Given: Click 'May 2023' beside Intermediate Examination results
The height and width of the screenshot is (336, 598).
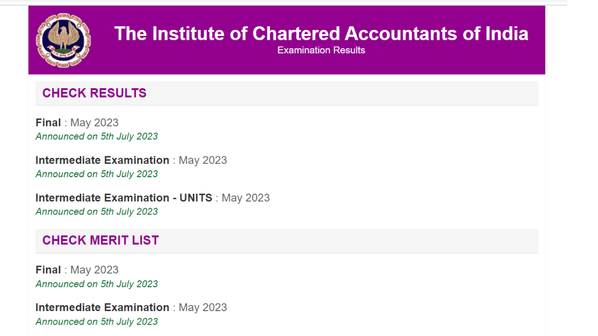Looking at the screenshot, I should (x=202, y=160).
